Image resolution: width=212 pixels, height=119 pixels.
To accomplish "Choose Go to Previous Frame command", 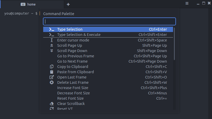I will (x=108, y=56).
